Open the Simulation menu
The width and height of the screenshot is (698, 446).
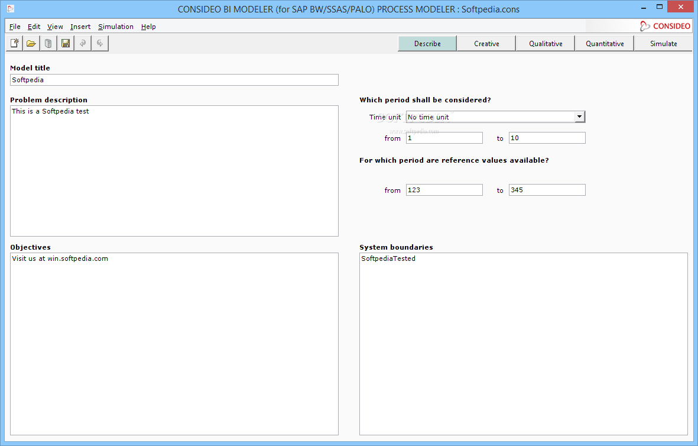pyautogui.click(x=116, y=27)
